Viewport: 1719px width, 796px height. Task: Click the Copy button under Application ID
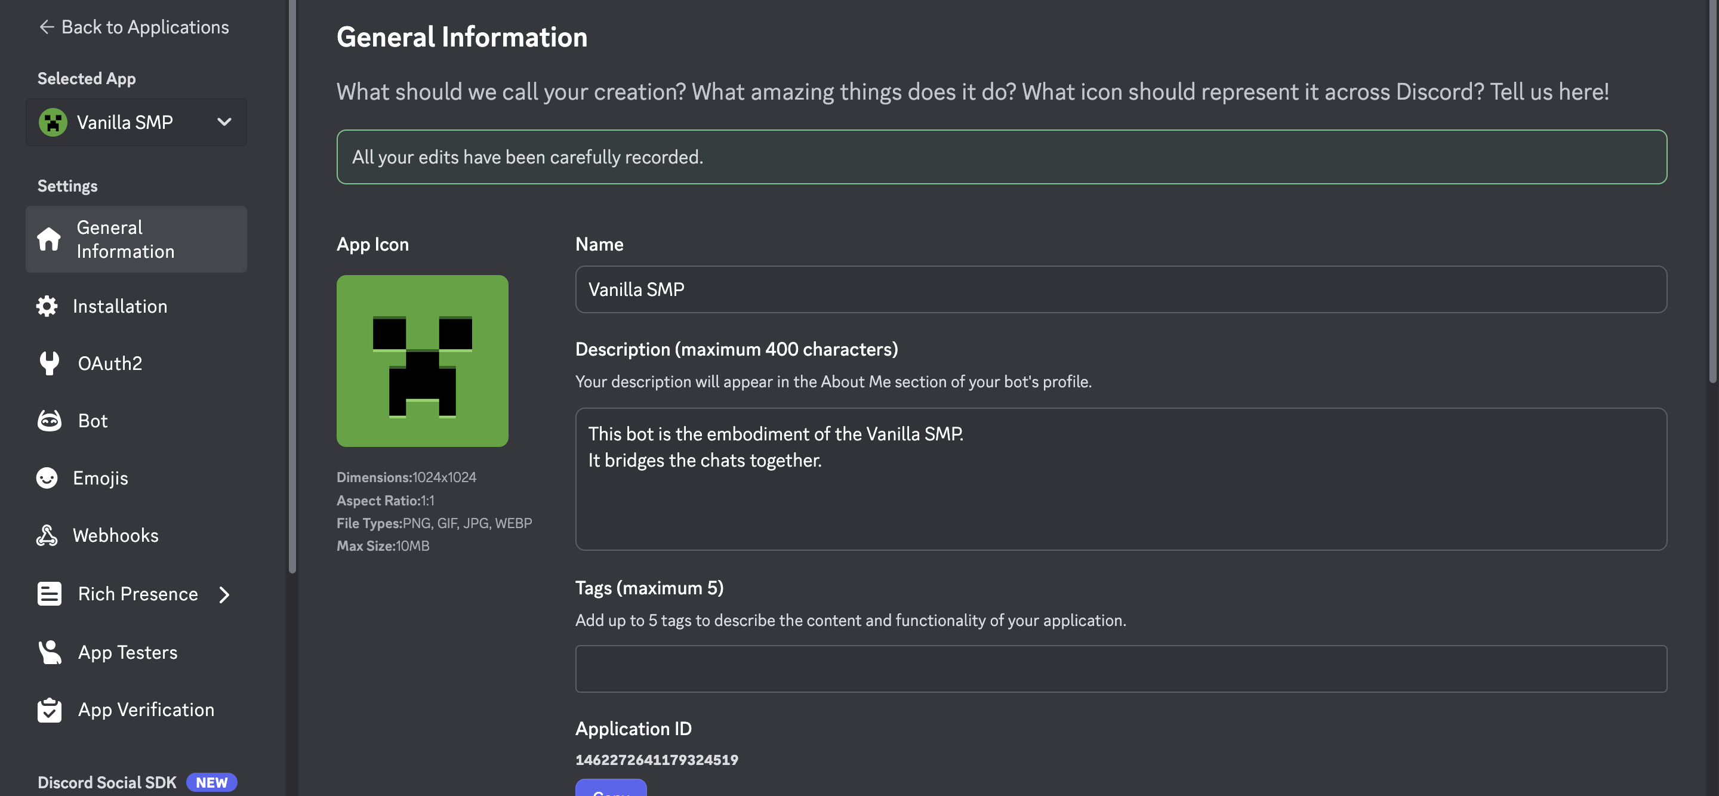(611, 792)
